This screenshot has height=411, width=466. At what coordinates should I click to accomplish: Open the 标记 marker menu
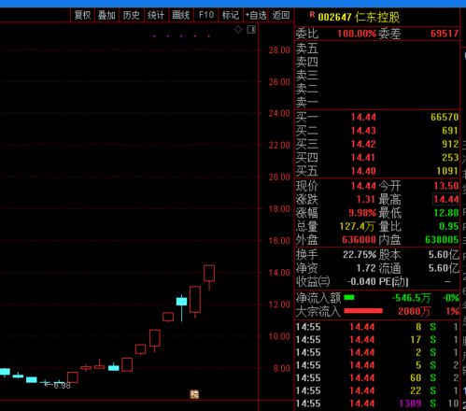pos(231,15)
